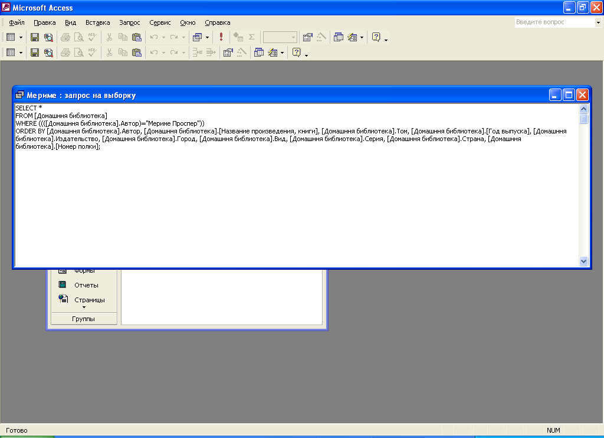The width and height of the screenshot is (604, 438).
Task: Click New Object AutoForm icon on Table Design toolbar
Action: pyautogui.click(x=273, y=53)
